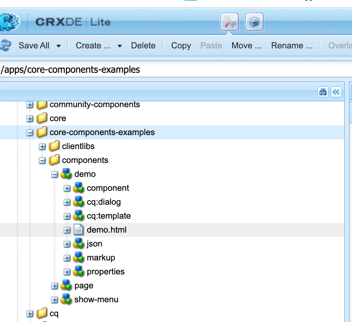Expand the cq:template node
Viewport: 352px width, 322px height.
pyautogui.click(x=67, y=216)
